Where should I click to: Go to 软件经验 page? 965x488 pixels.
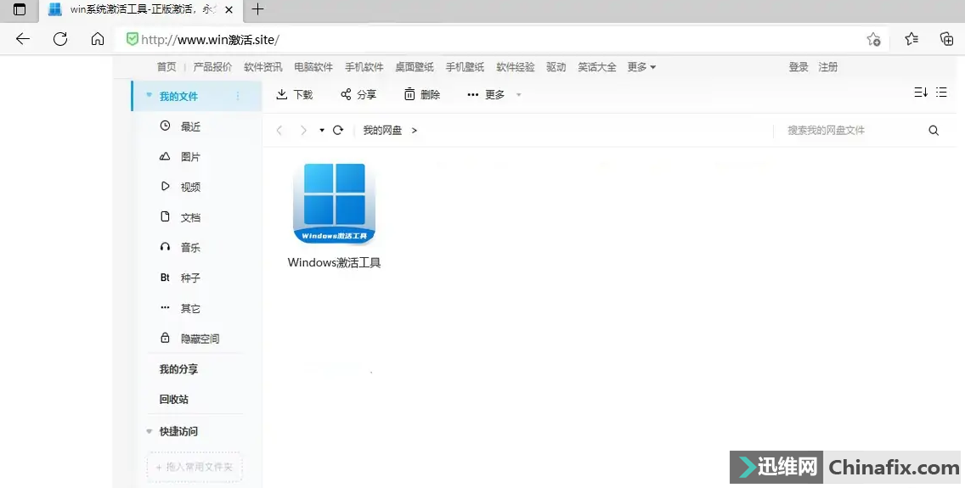tap(515, 67)
